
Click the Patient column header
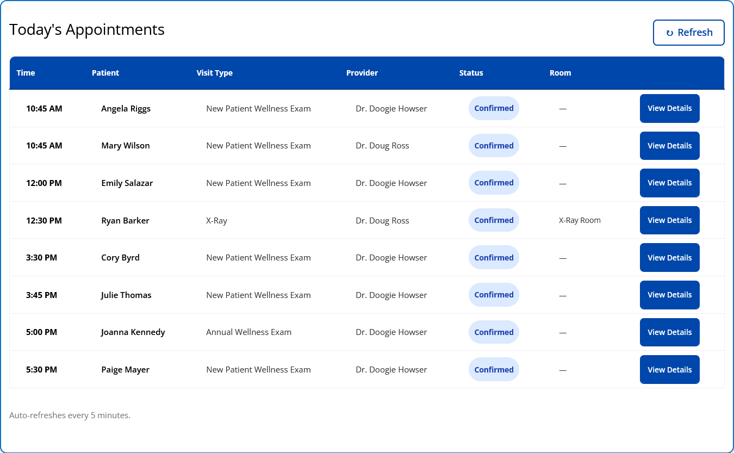coord(105,73)
